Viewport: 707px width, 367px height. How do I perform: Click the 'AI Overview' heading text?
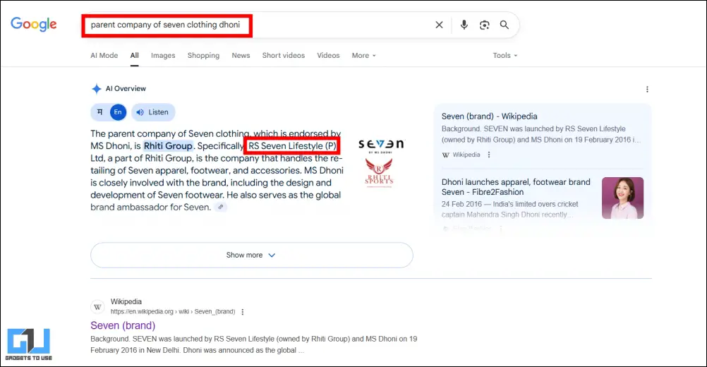coord(126,89)
